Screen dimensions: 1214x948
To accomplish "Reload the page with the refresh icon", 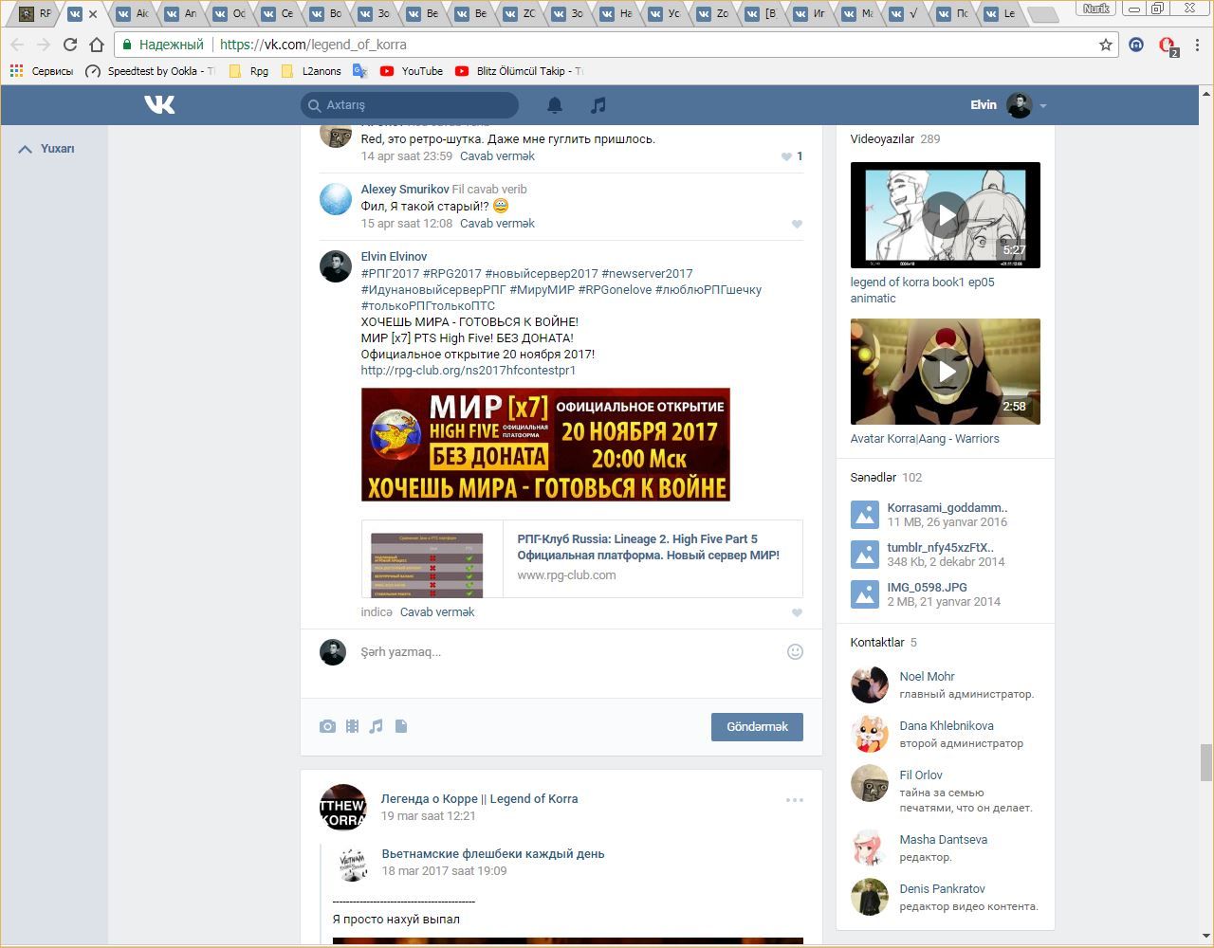I will (x=69, y=45).
